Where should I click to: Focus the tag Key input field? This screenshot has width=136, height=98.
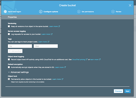tap(20, 46)
